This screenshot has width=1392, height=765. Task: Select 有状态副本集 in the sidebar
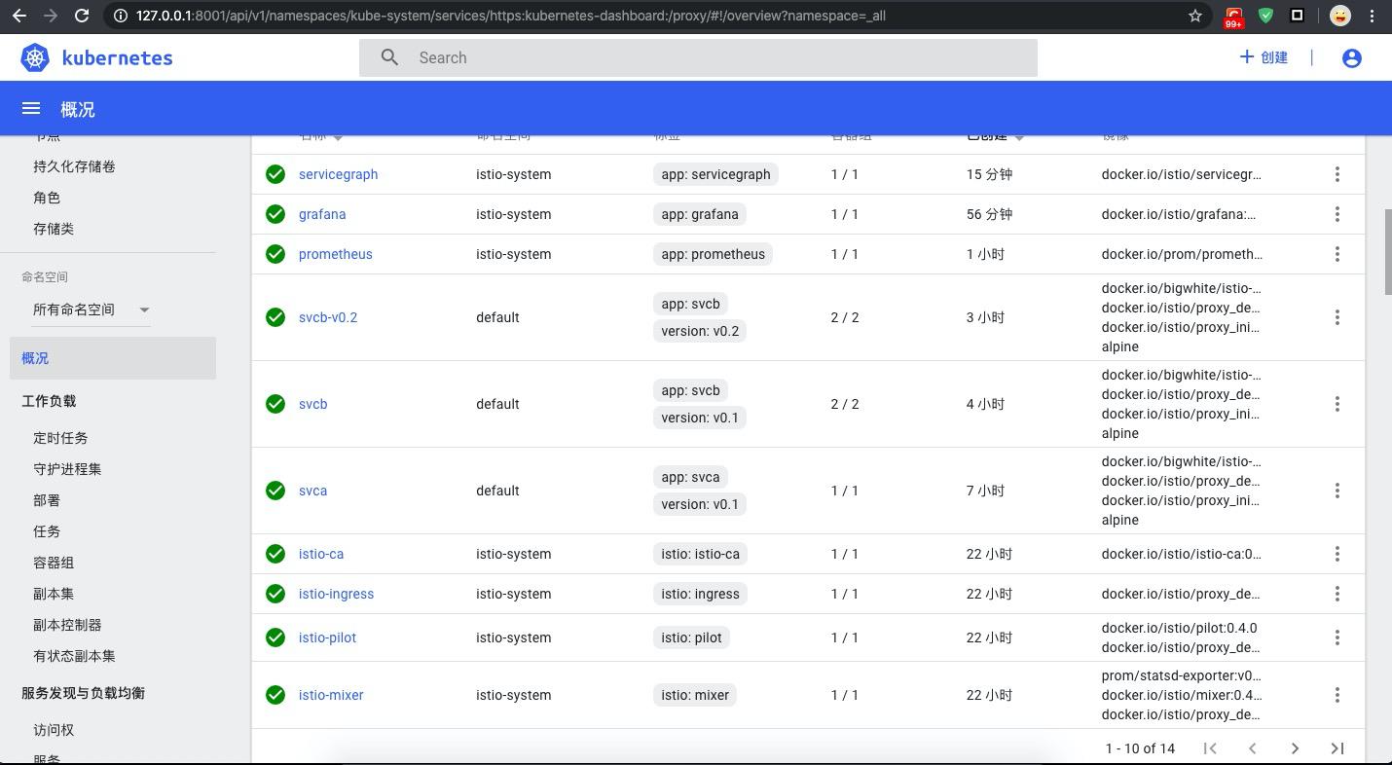click(x=74, y=656)
